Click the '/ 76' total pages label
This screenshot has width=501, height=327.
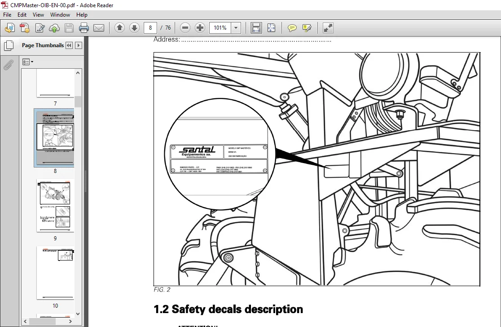166,28
